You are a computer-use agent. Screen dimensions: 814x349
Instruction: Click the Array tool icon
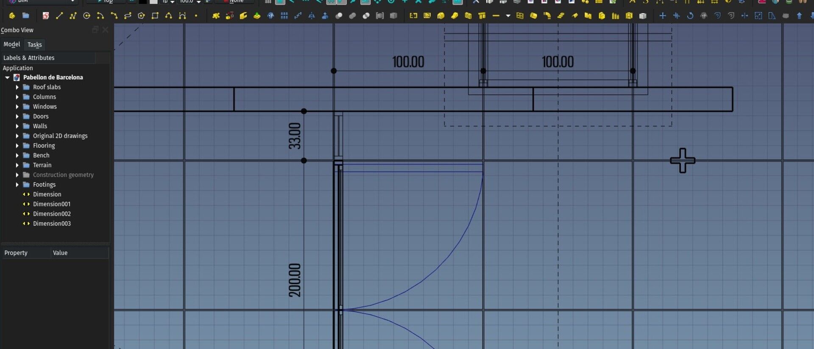tap(284, 16)
